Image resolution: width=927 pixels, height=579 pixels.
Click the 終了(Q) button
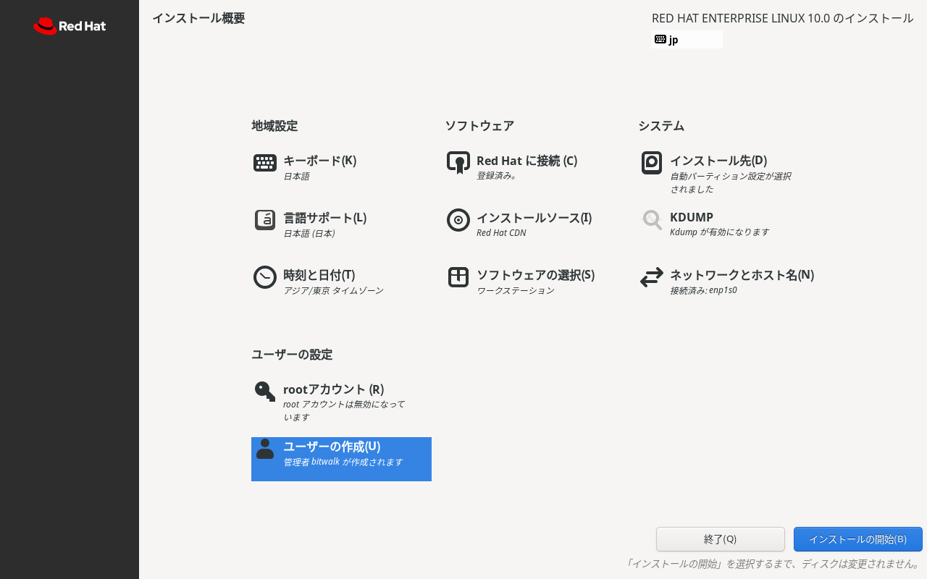tap(721, 539)
